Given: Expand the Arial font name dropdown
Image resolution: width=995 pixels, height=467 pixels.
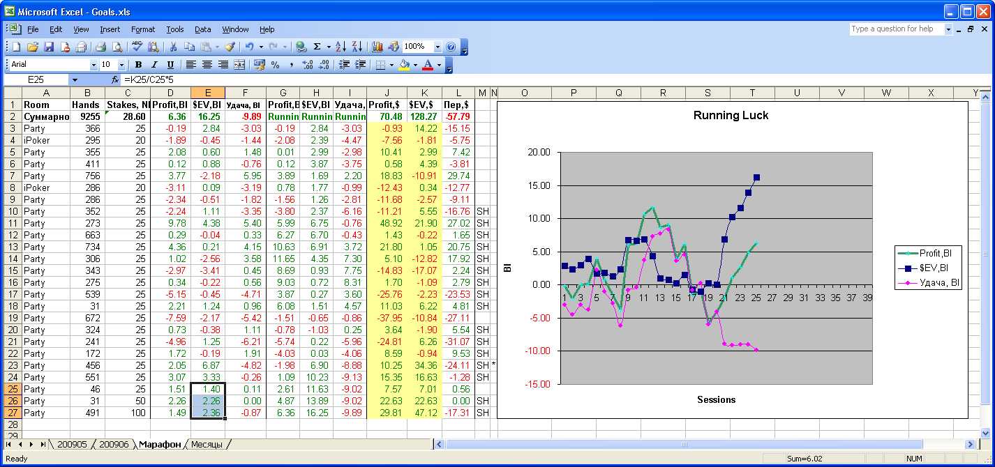Looking at the screenshot, I should click(x=94, y=65).
